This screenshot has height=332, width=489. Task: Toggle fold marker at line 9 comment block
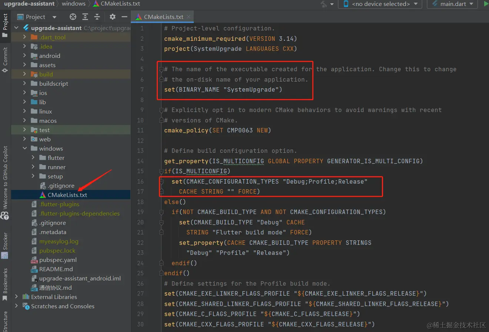[x=161, y=110]
